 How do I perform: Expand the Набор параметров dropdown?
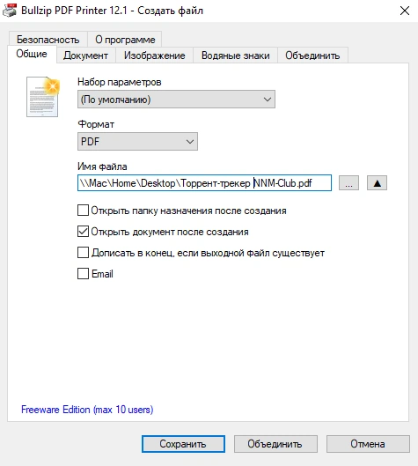coord(176,100)
